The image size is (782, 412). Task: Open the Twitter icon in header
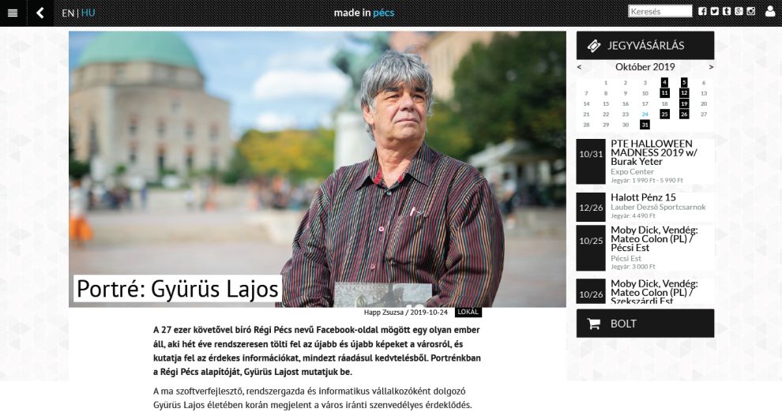click(714, 11)
